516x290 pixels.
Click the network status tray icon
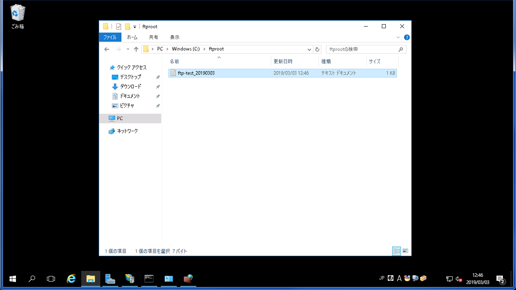(450, 279)
